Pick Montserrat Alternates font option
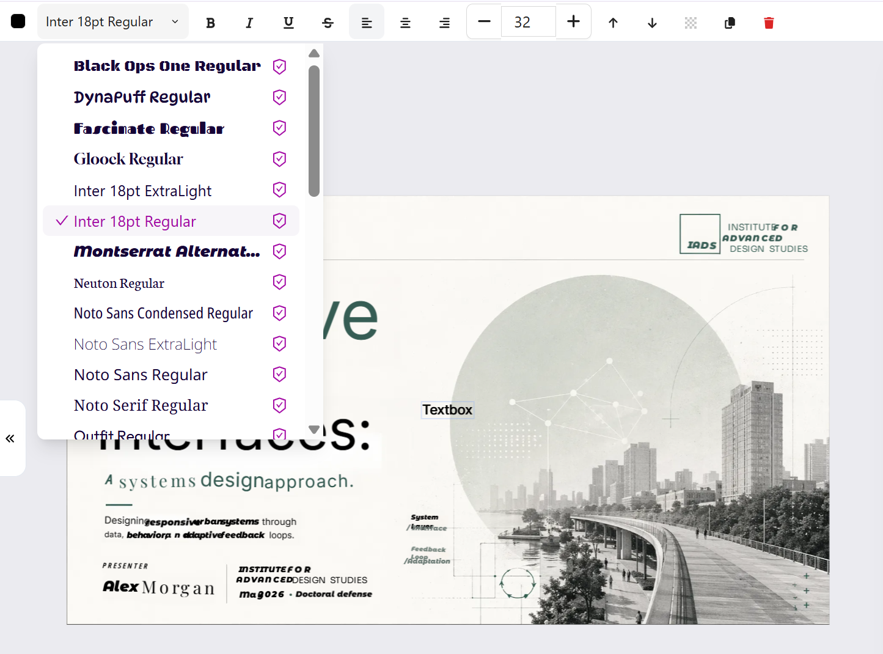 click(171, 251)
